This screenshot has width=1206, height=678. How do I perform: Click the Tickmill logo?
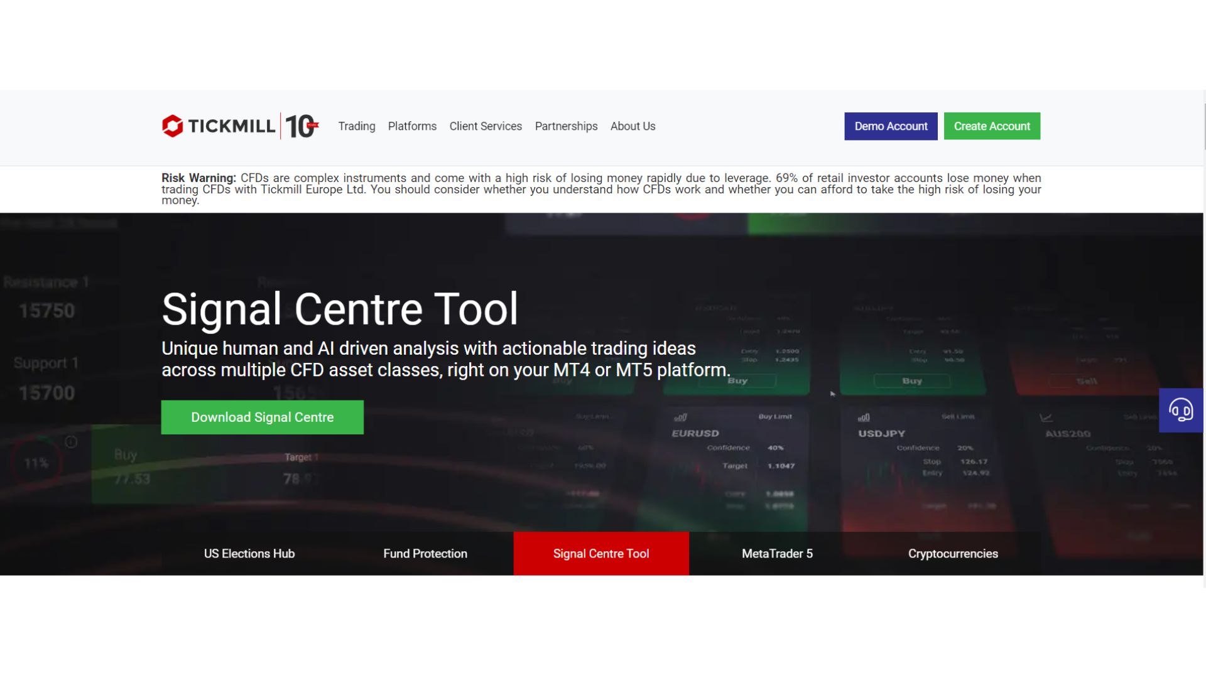pos(219,126)
